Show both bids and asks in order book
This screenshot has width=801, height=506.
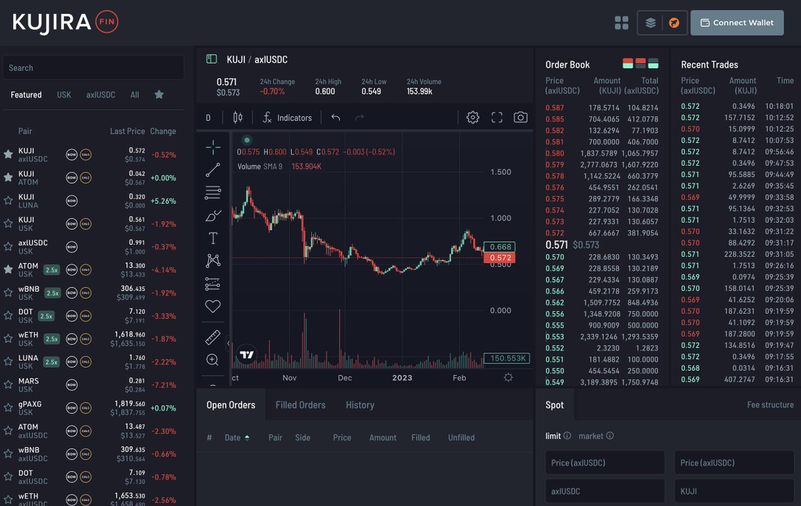(x=628, y=63)
